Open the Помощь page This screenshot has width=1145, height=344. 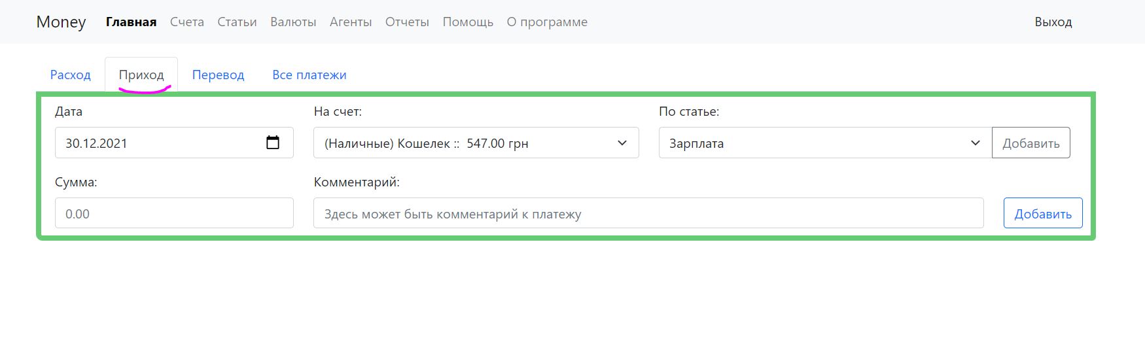click(468, 22)
